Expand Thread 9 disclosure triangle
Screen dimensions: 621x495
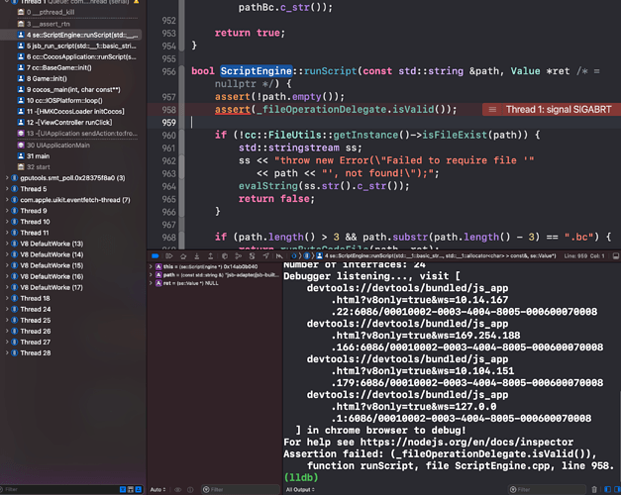click(7, 211)
